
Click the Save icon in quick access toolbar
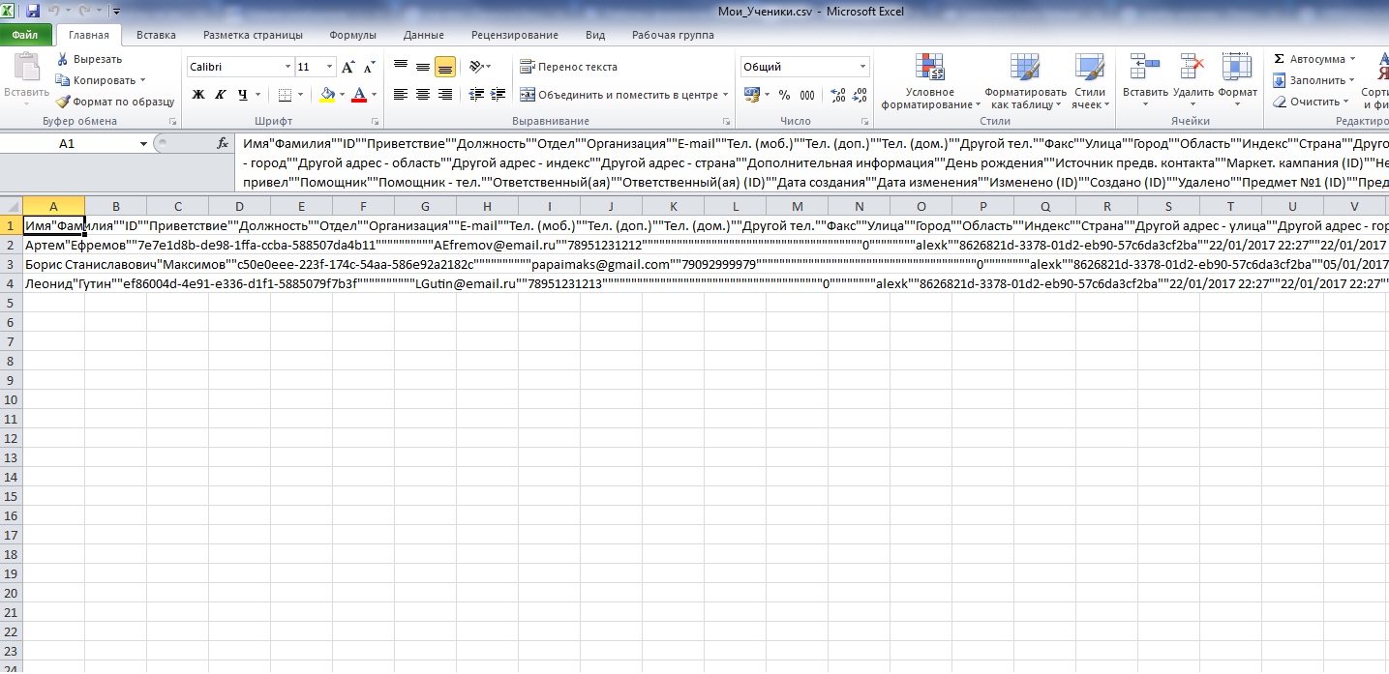(x=33, y=12)
